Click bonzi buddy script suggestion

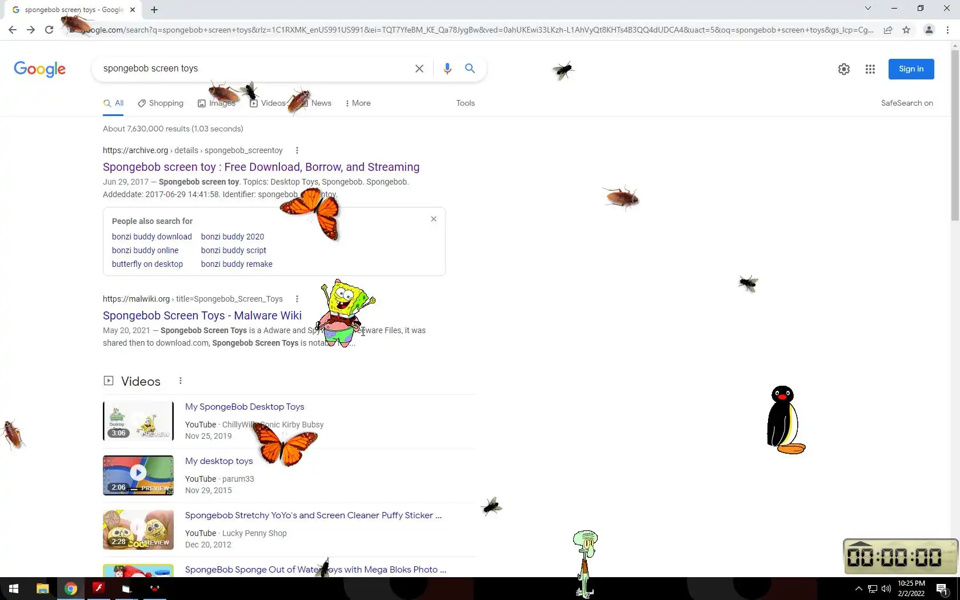[234, 250]
